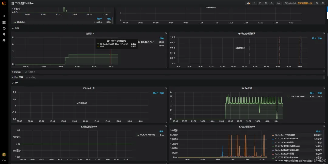Click the cyan 10080提交 color swatch
This screenshot has height=164, width=328.
[273, 143]
